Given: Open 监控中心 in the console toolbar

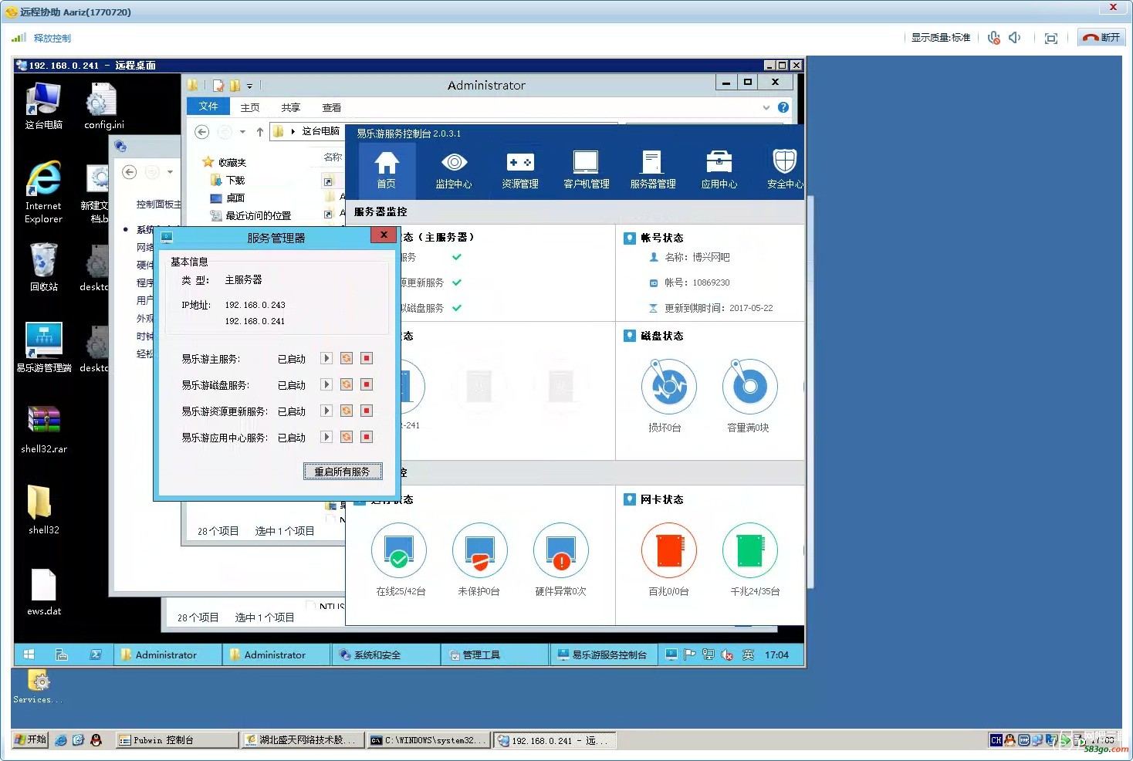Looking at the screenshot, I should click(453, 170).
